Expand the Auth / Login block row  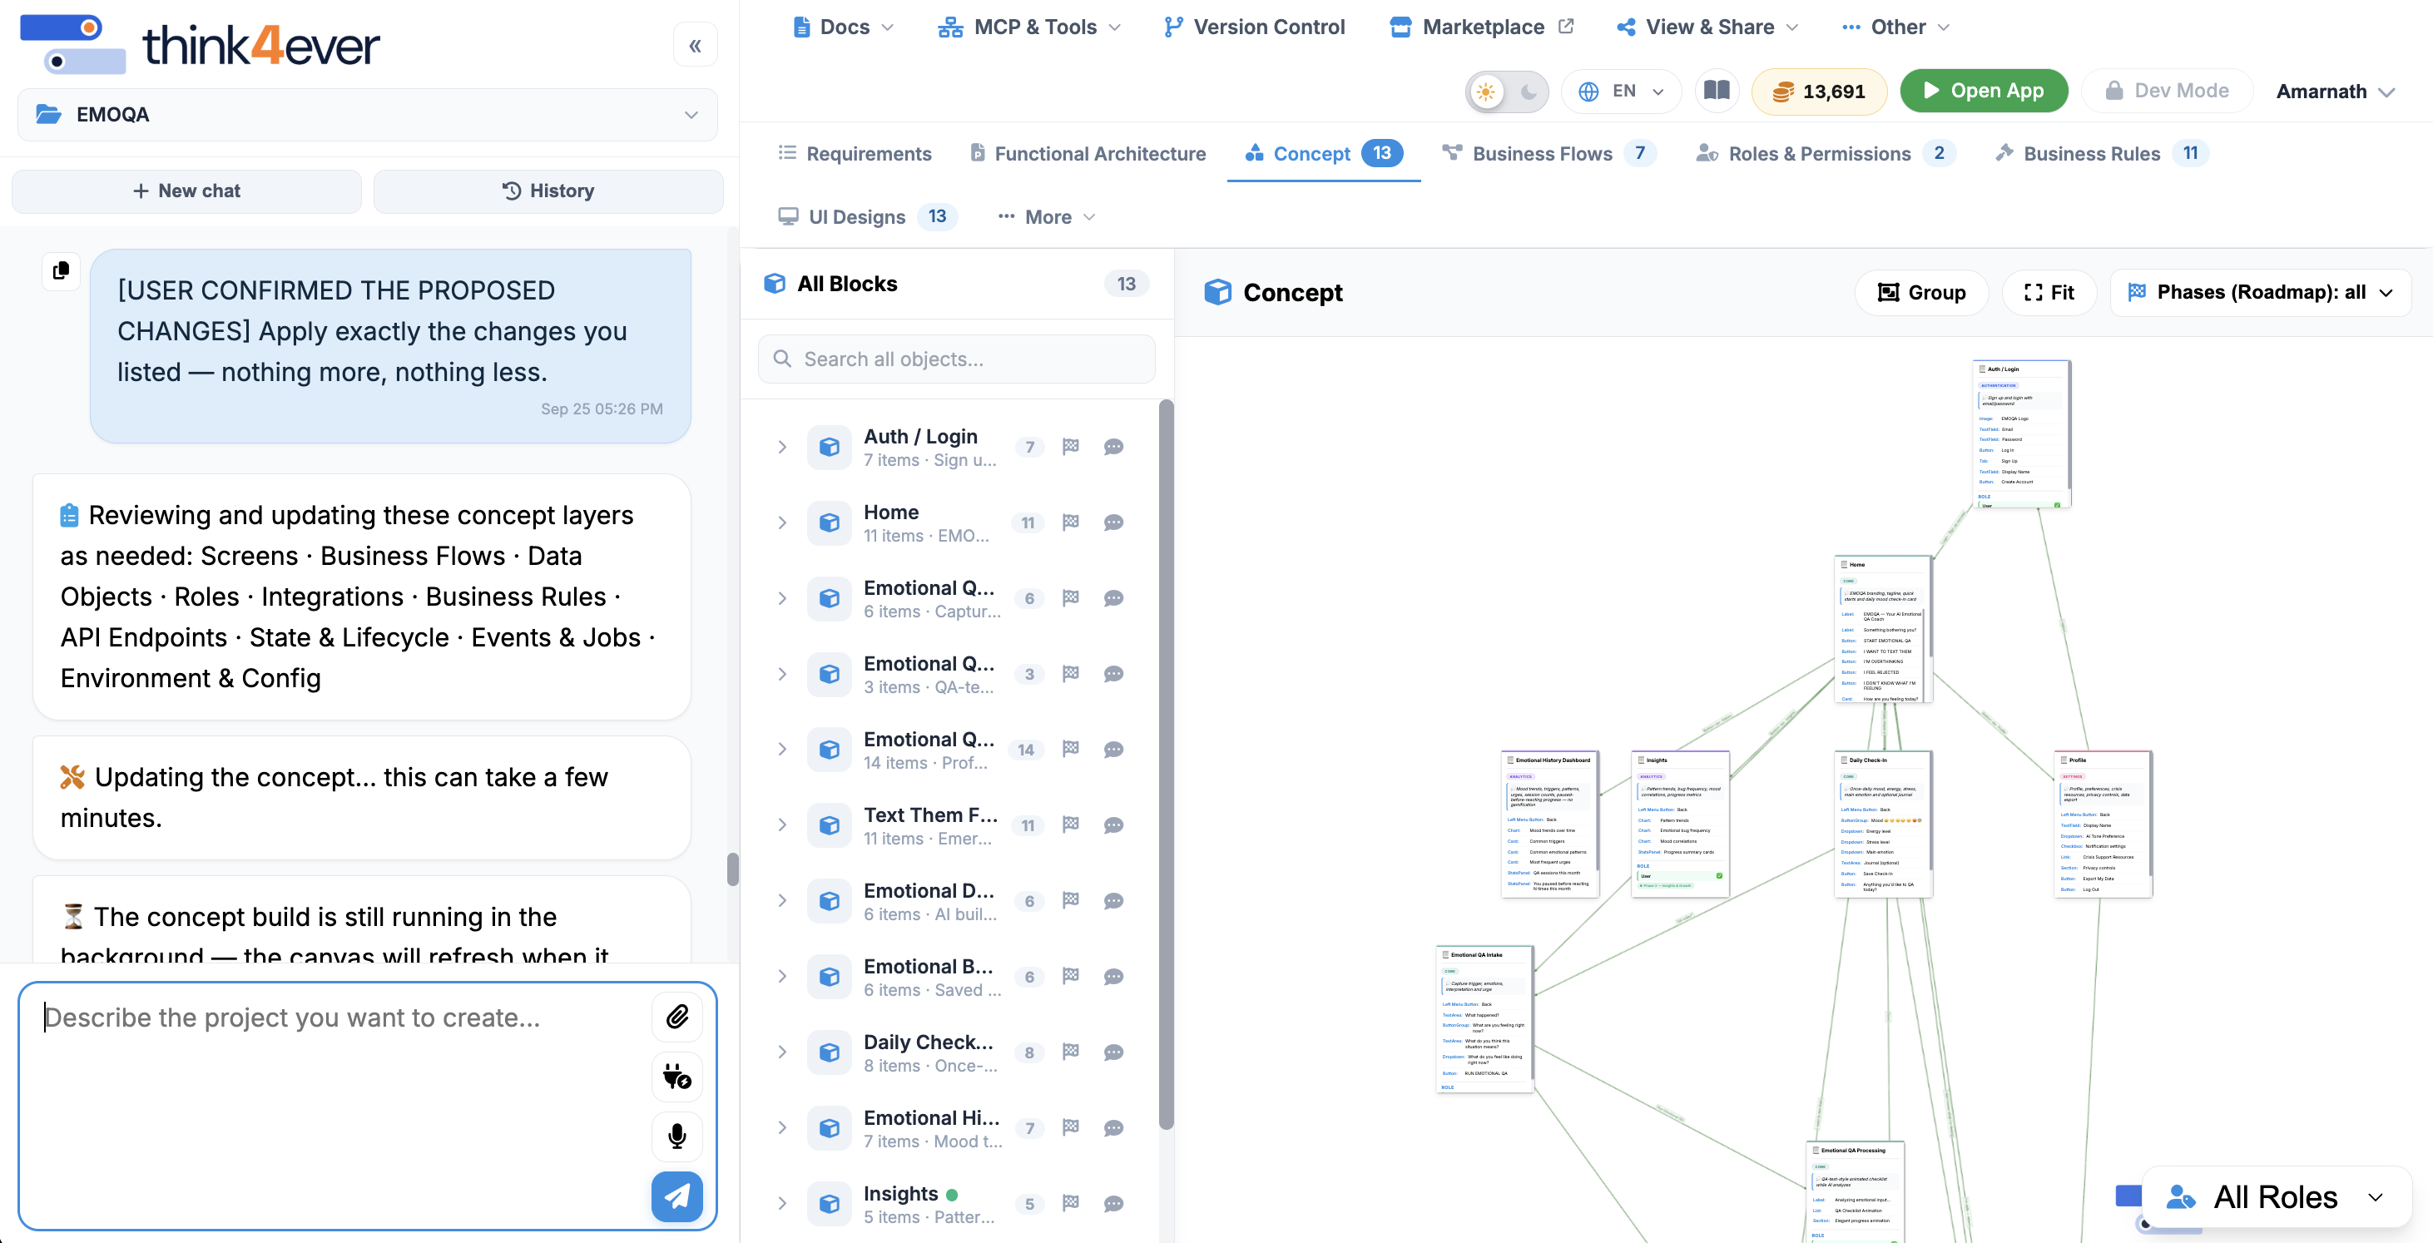782,447
